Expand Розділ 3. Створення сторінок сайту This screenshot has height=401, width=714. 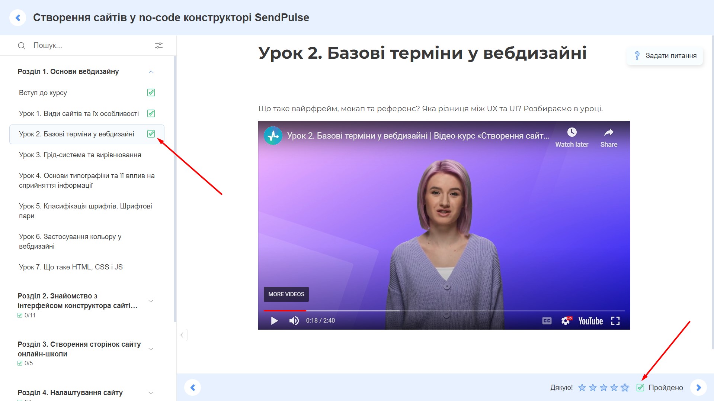pos(151,349)
